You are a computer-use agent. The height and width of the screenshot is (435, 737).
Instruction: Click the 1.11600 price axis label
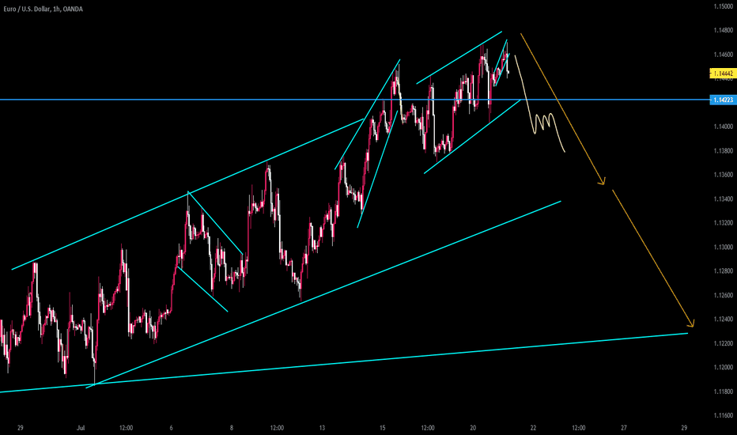point(723,416)
